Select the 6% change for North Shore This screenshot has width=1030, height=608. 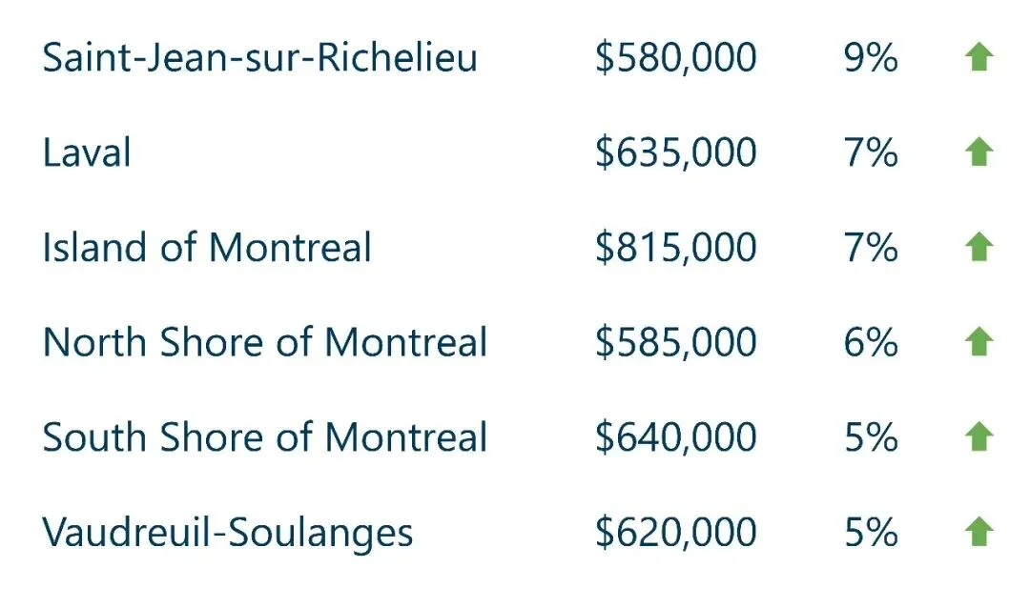click(x=870, y=342)
